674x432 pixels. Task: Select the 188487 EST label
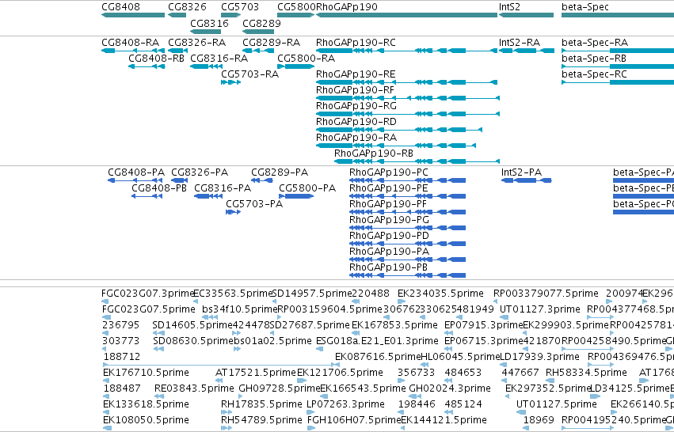pyautogui.click(x=122, y=389)
